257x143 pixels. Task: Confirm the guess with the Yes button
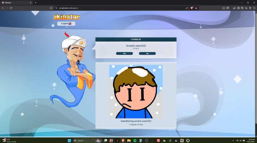pos(125,53)
